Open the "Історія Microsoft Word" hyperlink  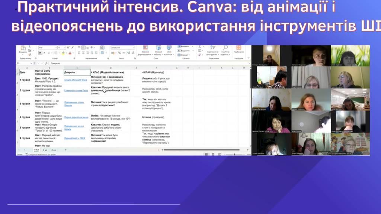(76, 80)
